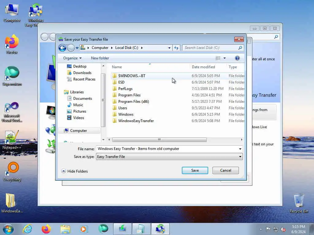
Task: Click the Forward arrow in save dialog
Action: 71,48
